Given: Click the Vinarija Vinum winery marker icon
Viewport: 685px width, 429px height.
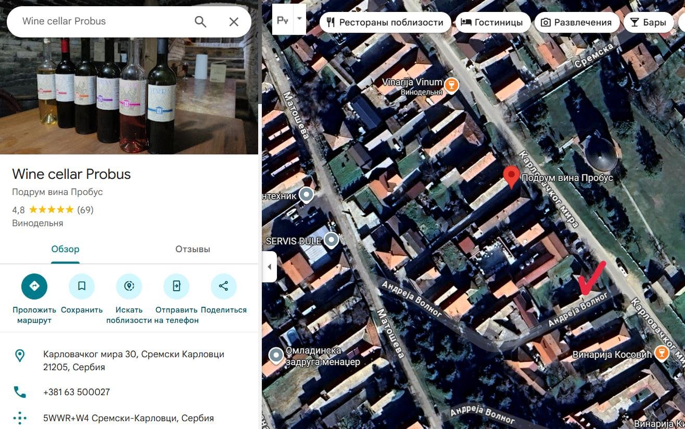Looking at the screenshot, I should pos(451,84).
